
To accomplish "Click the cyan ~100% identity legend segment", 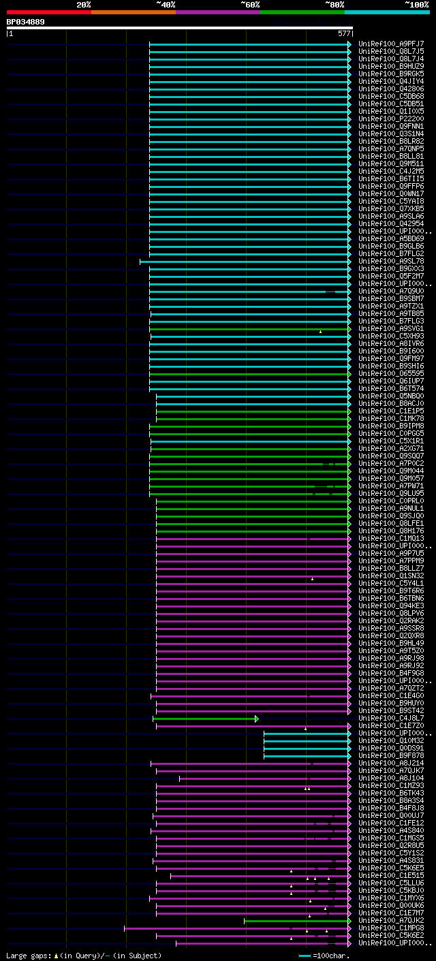I will click(x=387, y=12).
